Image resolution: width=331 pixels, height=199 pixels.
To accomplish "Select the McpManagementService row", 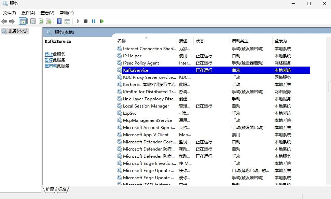I will pyautogui.click(x=213, y=120).
